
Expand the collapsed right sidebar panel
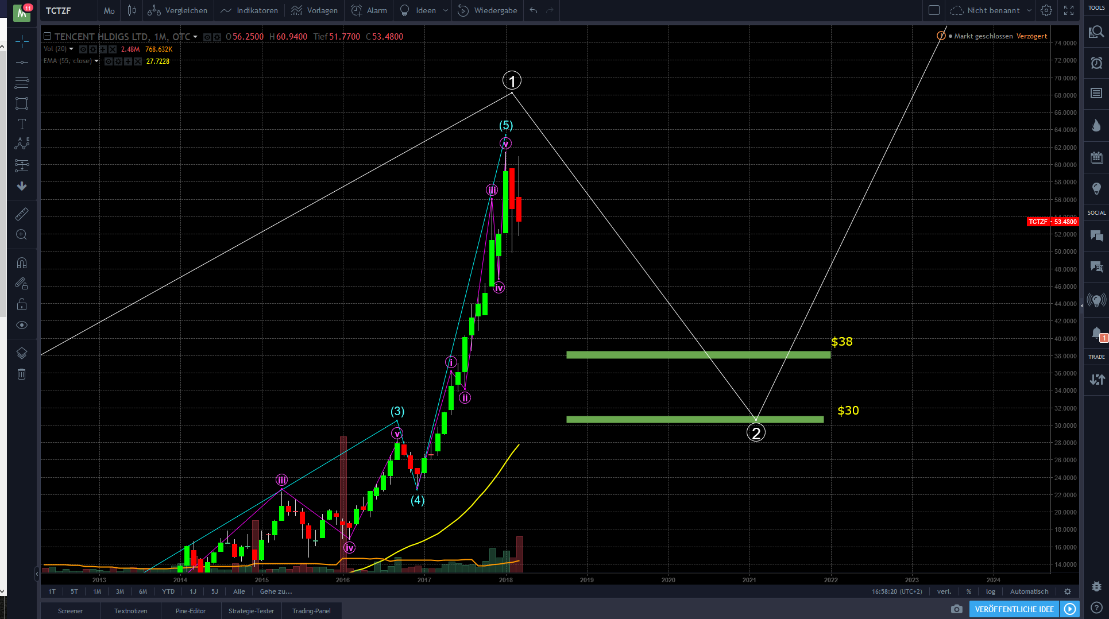coord(1082,306)
